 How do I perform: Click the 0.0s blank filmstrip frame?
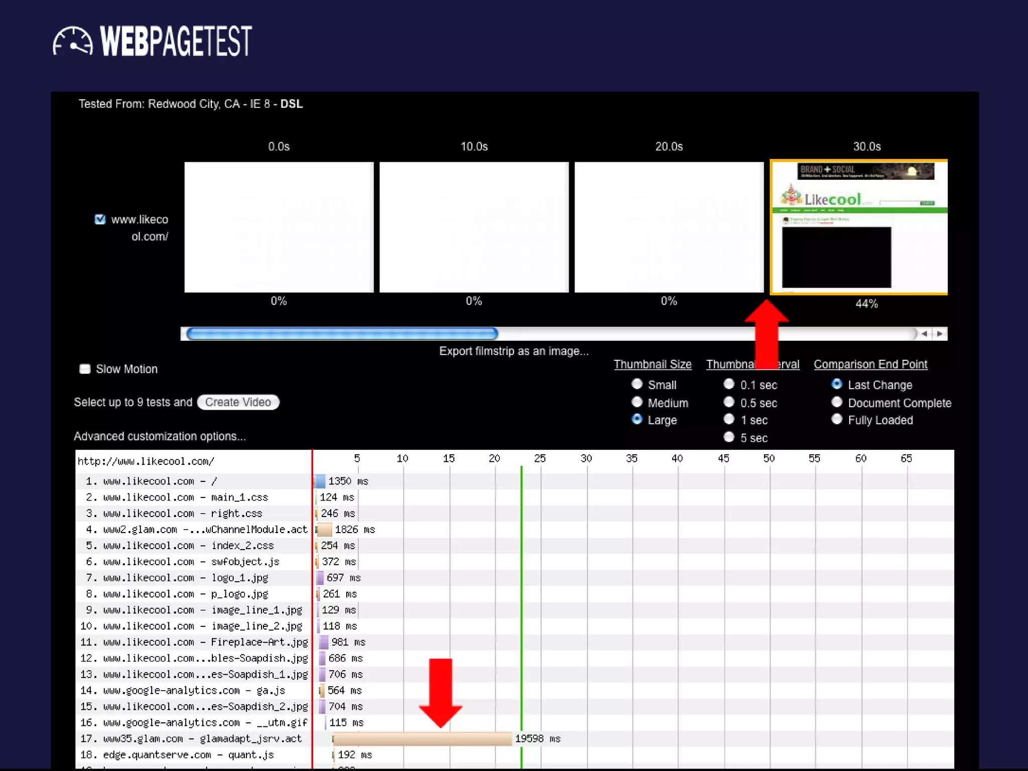coord(279,227)
